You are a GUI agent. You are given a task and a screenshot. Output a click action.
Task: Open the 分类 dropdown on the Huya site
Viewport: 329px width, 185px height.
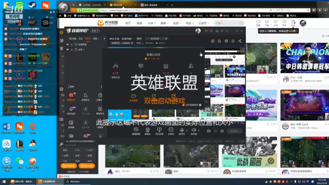tap(151, 23)
